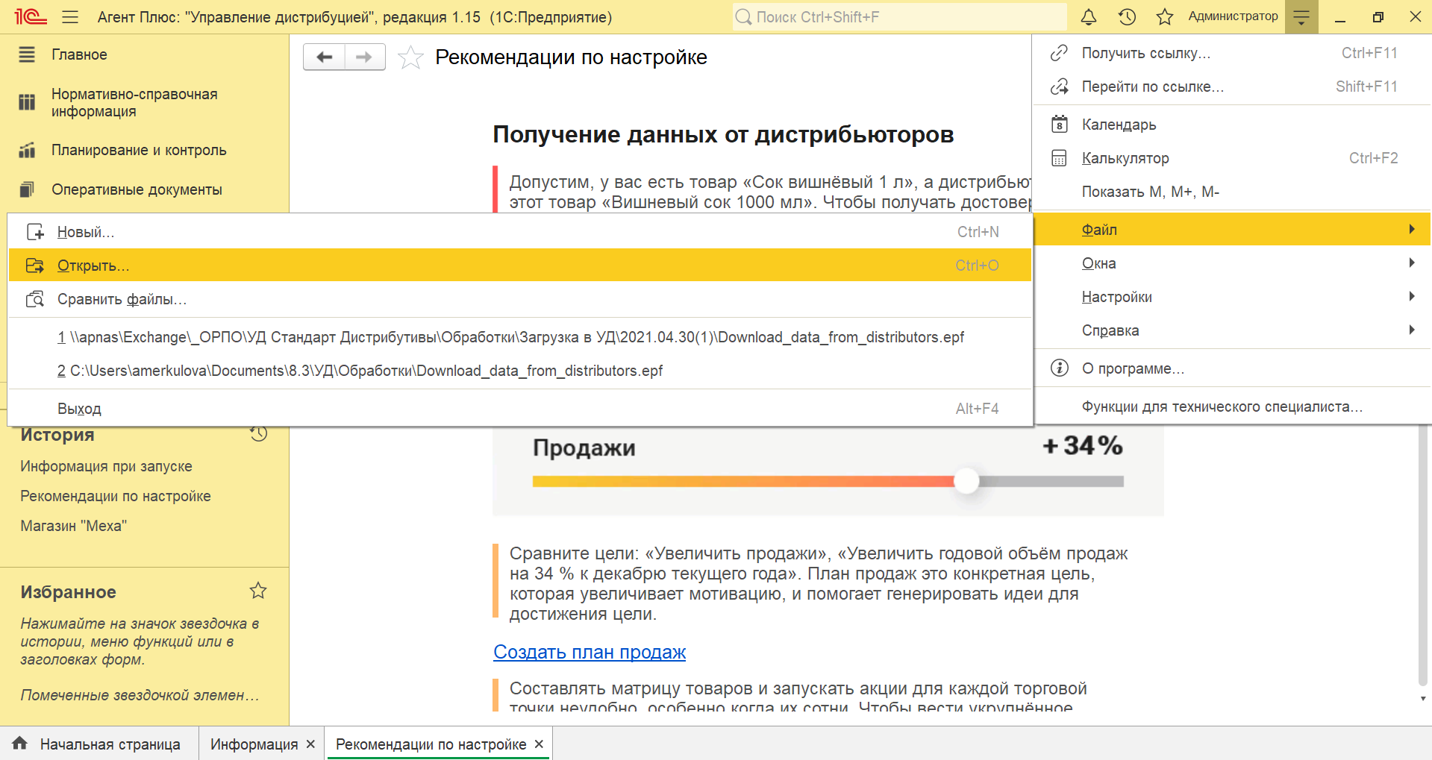Click the home icon of Начальная страница

click(x=20, y=744)
